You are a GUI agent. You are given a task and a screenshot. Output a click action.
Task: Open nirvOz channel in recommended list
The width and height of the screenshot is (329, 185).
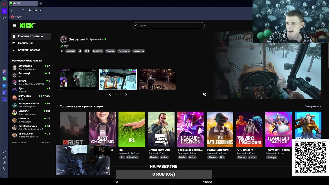click(31, 82)
